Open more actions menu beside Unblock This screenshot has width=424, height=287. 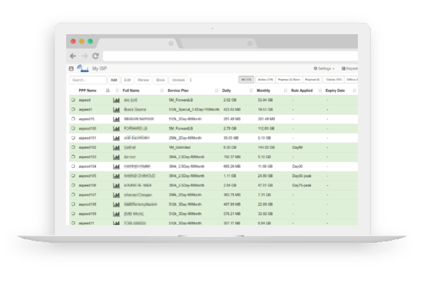pos(191,80)
